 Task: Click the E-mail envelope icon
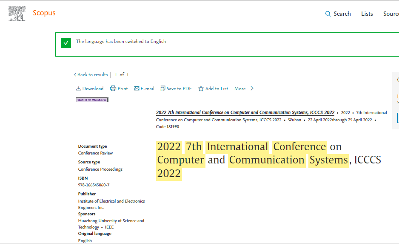tap(137, 89)
